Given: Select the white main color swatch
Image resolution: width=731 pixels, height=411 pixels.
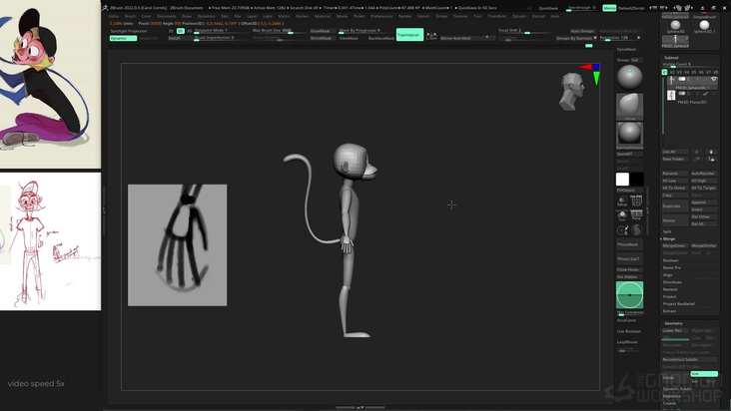Looking at the screenshot, I should point(622,180).
